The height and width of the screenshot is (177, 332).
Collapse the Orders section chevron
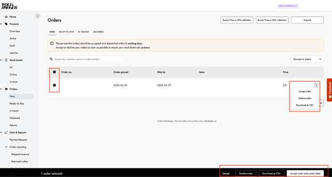(1, 89)
